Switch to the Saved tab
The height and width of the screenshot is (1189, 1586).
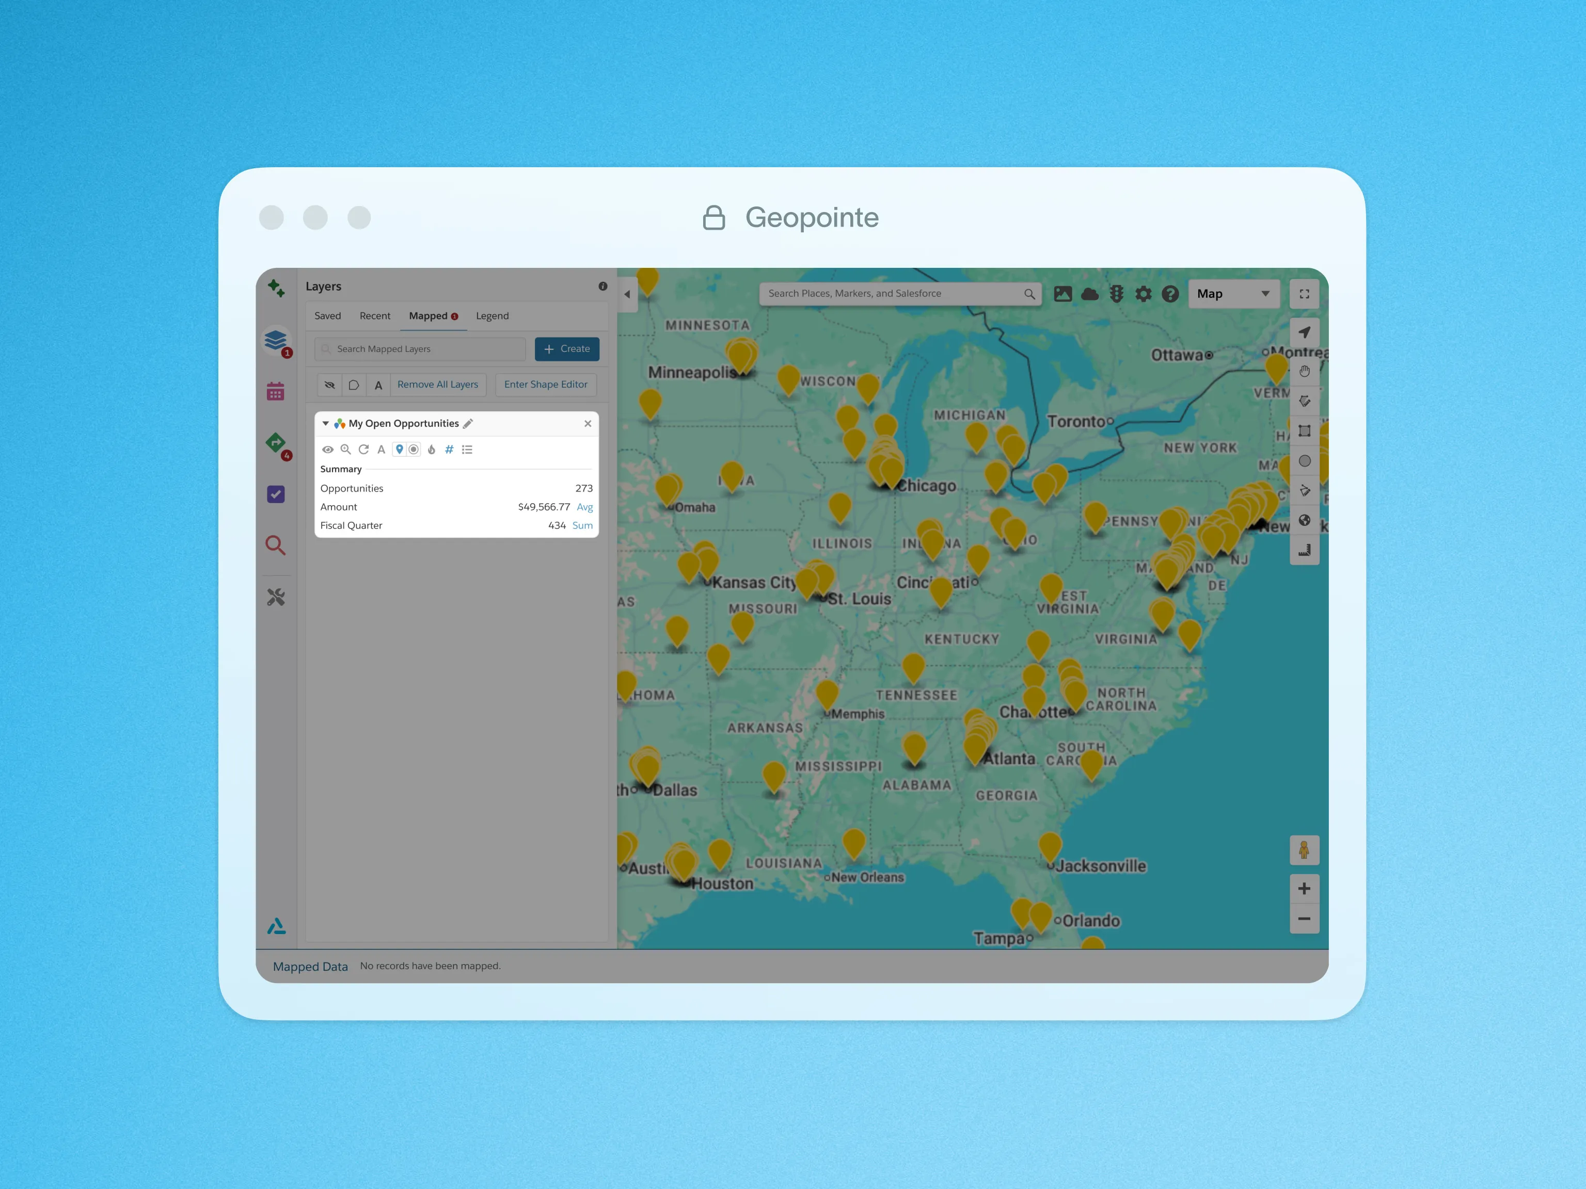click(328, 316)
